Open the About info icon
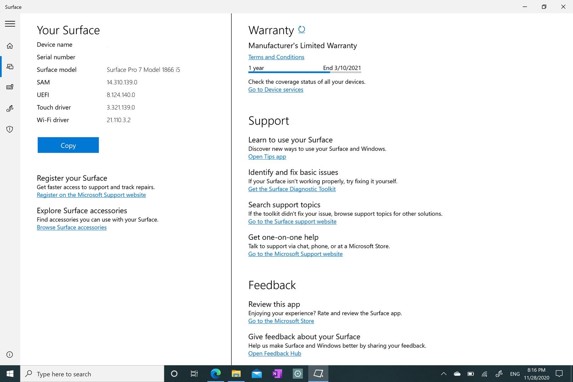The image size is (573, 382). pyautogui.click(x=10, y=354)
